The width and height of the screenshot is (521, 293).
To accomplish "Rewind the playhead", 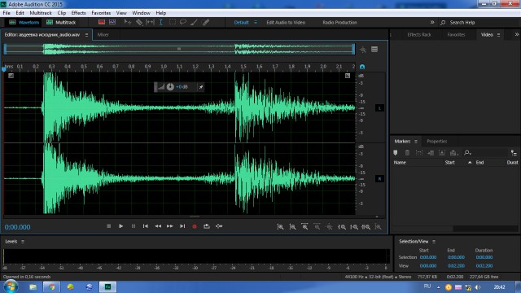I will point(158,226).
